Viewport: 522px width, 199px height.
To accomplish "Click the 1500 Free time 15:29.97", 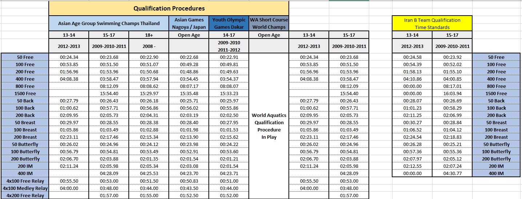I will click(x=149, y=93).
